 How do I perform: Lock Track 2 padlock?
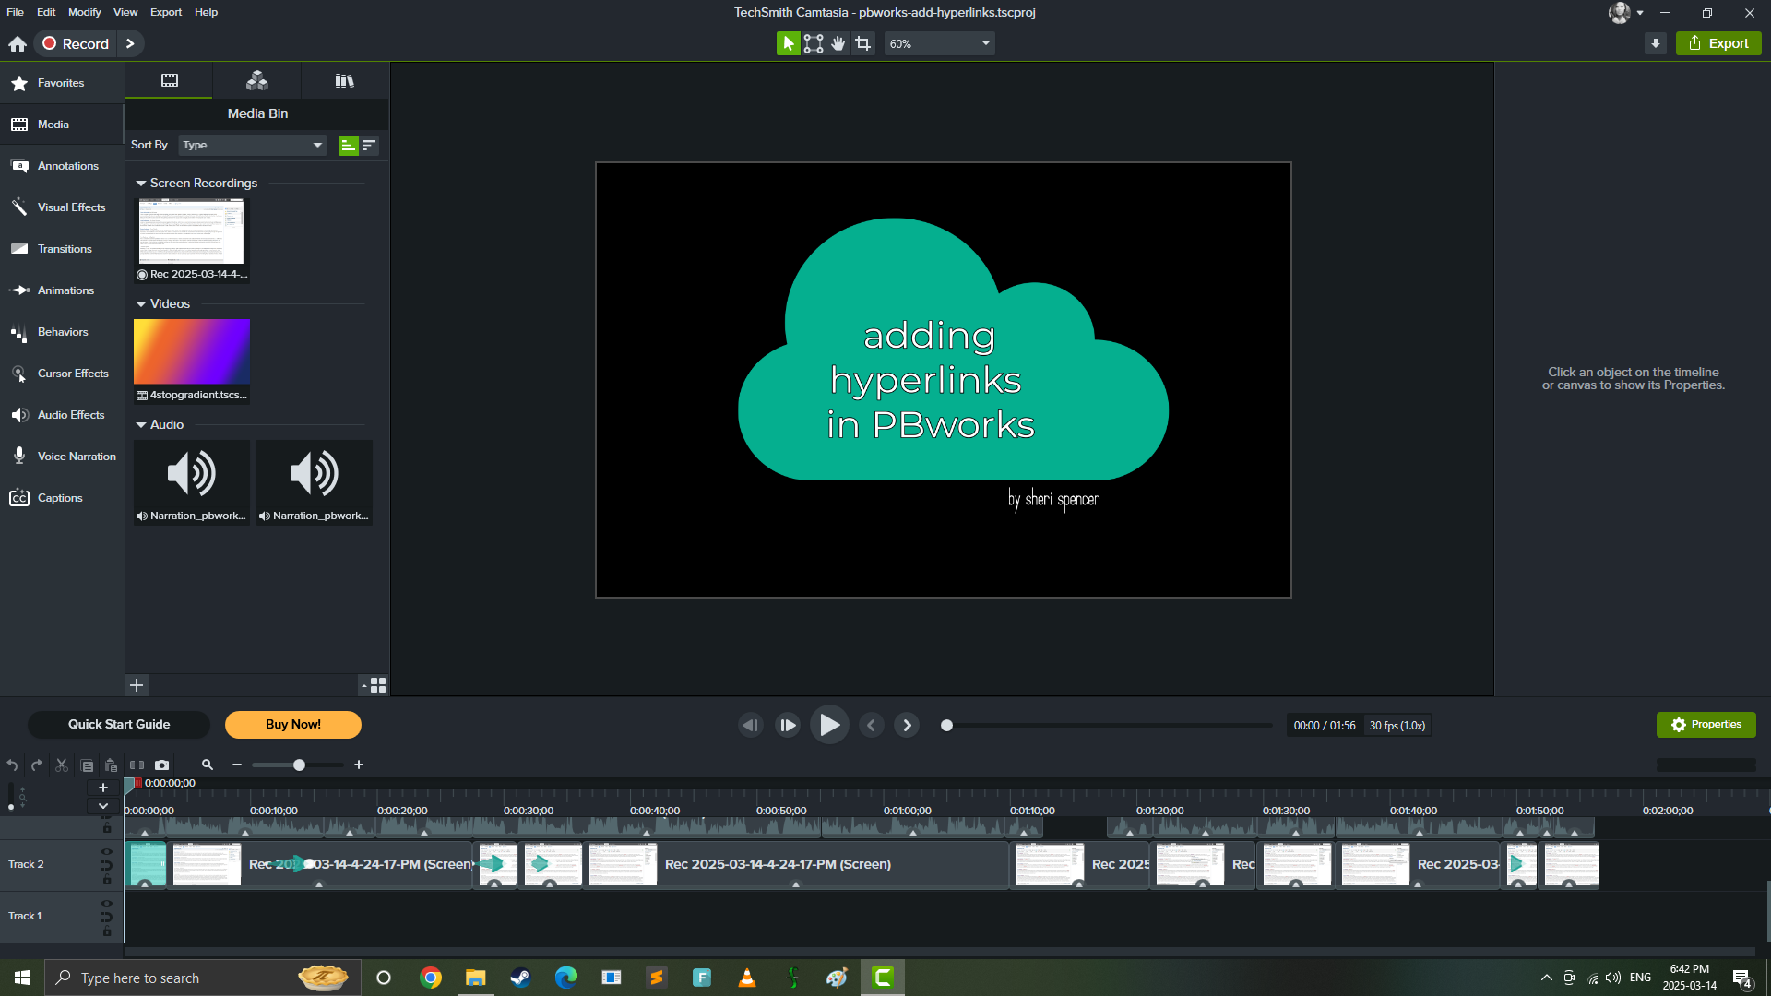107,880
